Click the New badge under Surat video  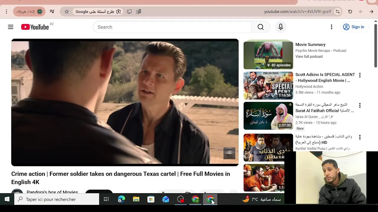[x=300, y=129]
